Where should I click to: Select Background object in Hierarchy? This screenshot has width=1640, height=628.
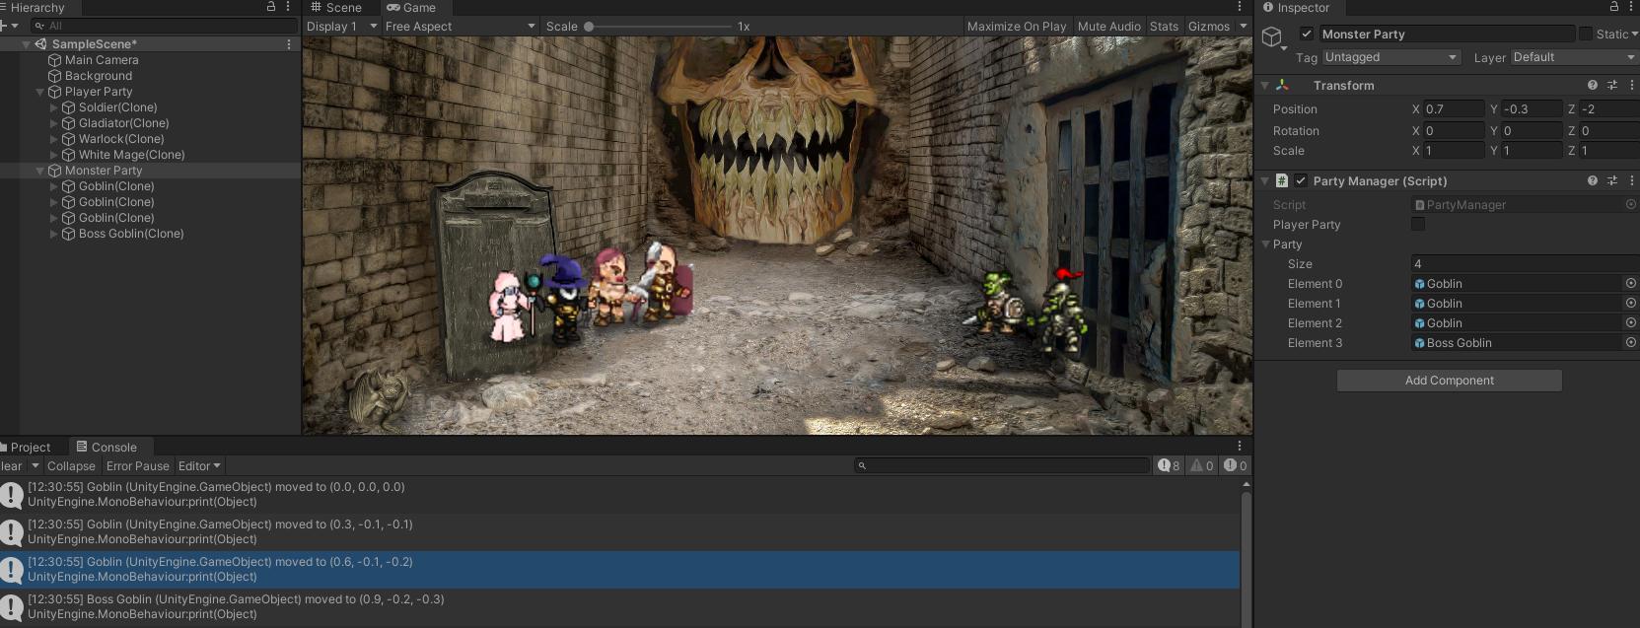98,76
